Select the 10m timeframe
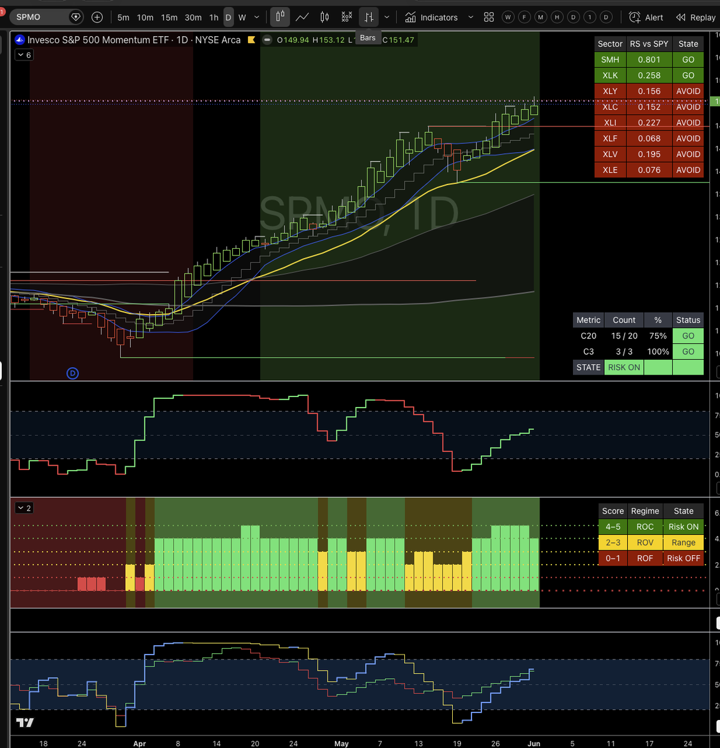720x748 pixels. click(145, 17)
